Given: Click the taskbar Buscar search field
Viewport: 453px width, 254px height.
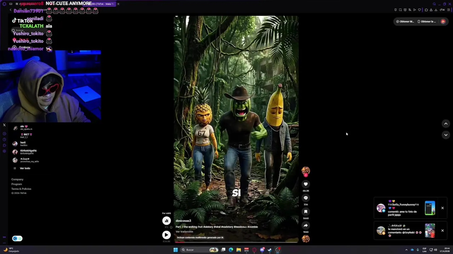Looking at the screenshot, I should tap(200, 250).
